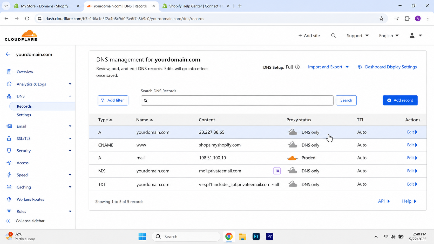Edit the CNAME www record
This screenshot has width=434, height=244.
(x=412, y=145)
